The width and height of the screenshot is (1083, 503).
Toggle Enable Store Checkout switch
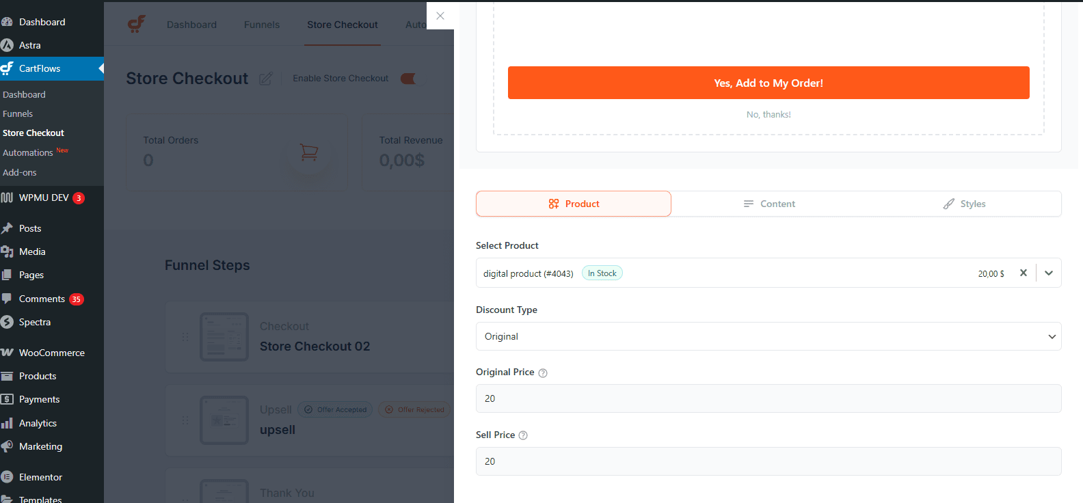(x=409, y=79)
